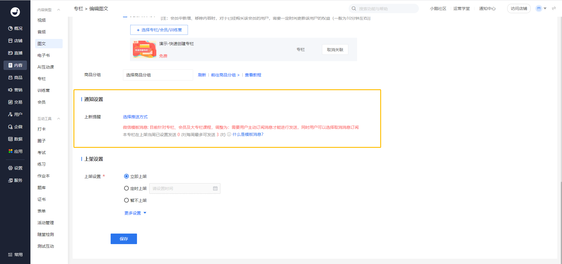Click the 保存 save button

click(x=124, y=239)
